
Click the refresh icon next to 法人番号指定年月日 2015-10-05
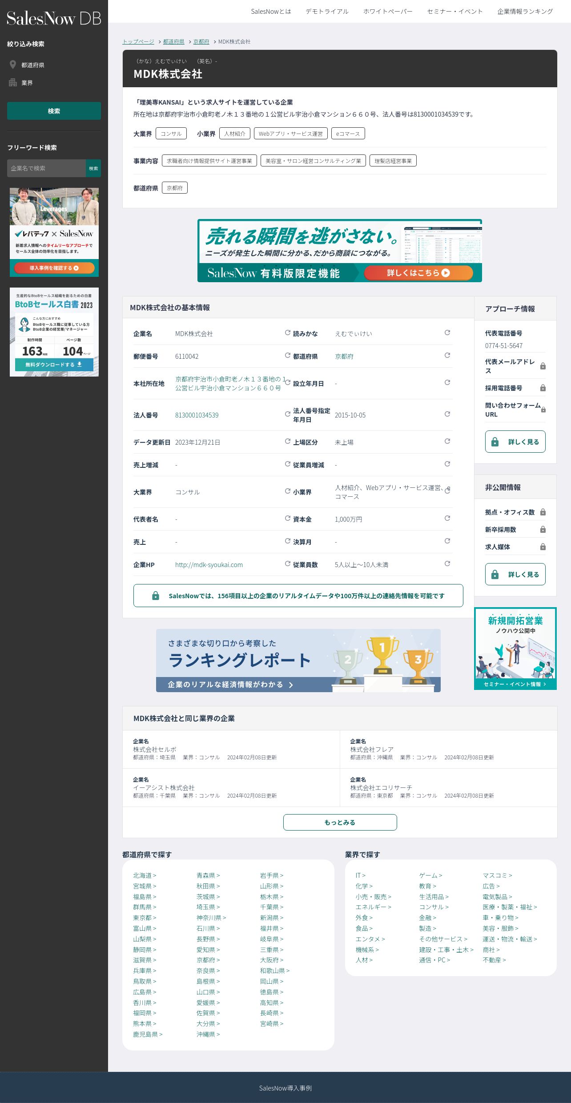click(447, 414)
